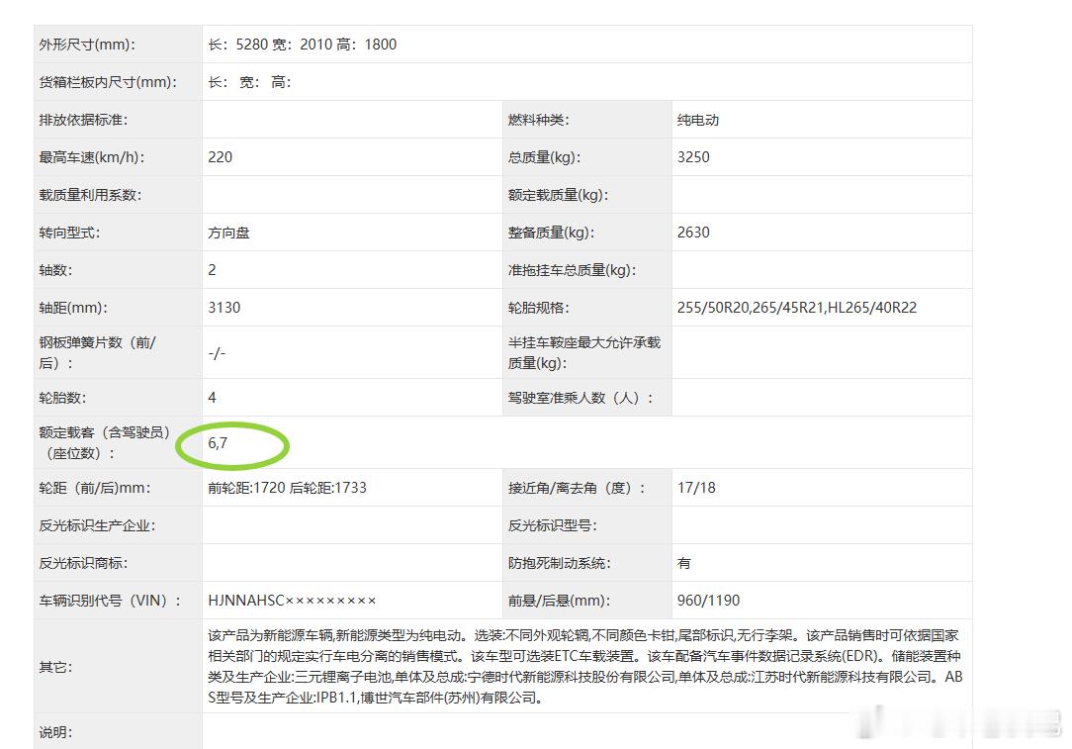Viewport: 1072px width, 749px height.
Task: Click the 前悬/后悬(mm) label
Action: (x=560, y=601)
